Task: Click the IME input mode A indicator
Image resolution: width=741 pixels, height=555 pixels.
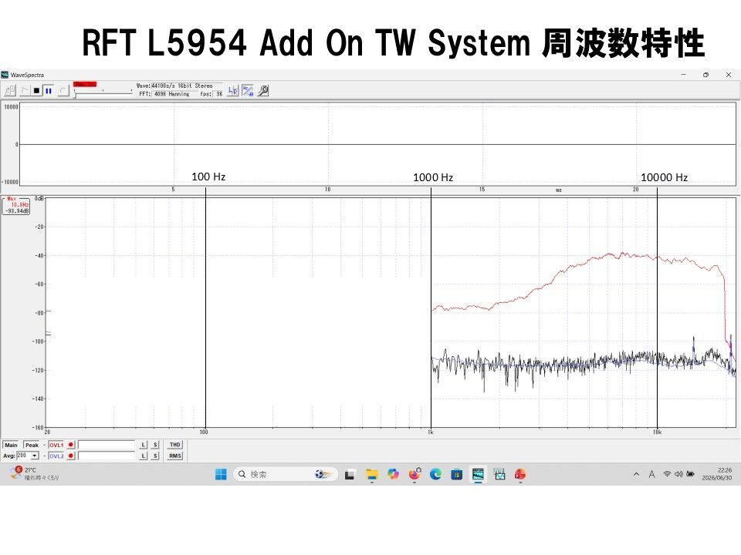Action: click(651, 474)
